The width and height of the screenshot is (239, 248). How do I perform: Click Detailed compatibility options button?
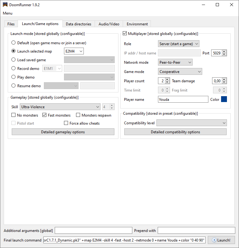click(x=175, y=132)
